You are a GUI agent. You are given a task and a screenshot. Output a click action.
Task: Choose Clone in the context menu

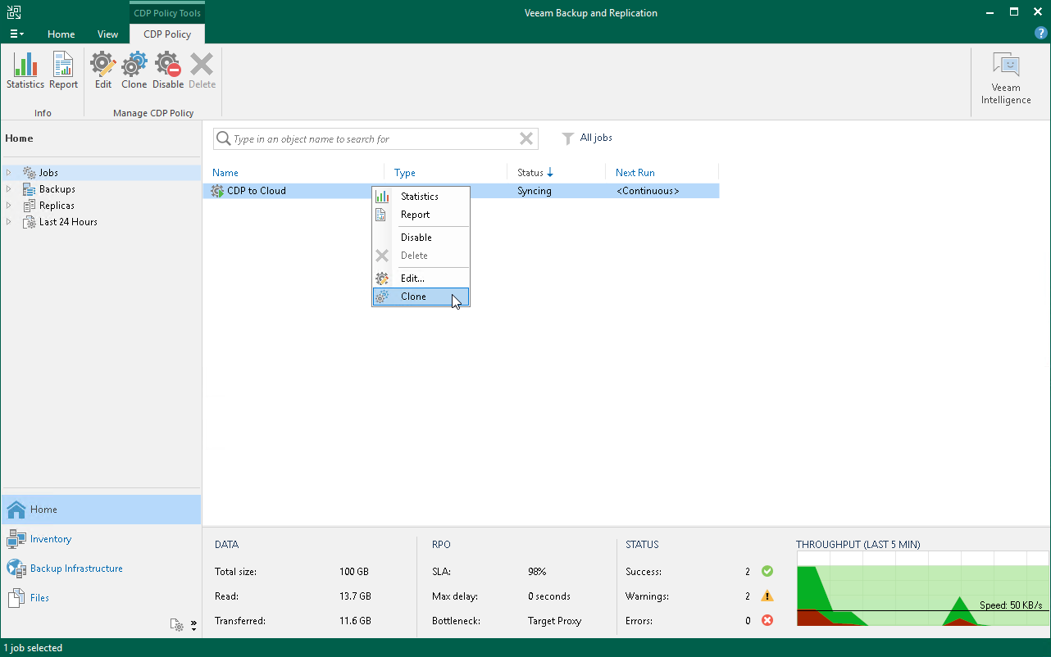pos(421,297)
